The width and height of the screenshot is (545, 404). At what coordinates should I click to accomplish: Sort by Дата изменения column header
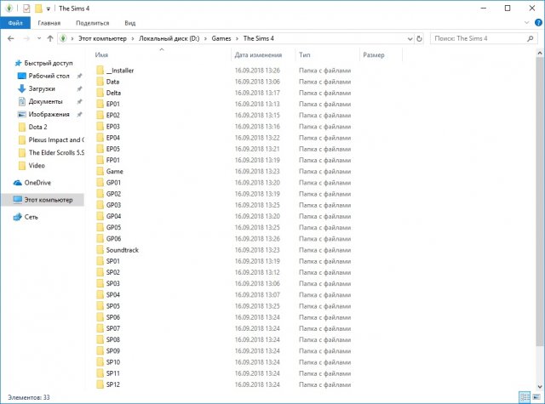pyautogui.click(x=258, y=54)
